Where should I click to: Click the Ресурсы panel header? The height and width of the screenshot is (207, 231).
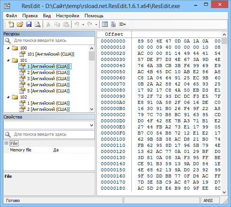[x=49, y=34]
